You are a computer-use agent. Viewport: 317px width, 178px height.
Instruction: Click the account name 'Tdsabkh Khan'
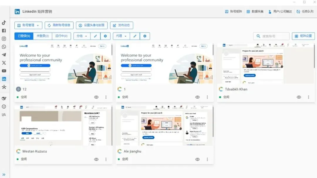tap(236, 89)
